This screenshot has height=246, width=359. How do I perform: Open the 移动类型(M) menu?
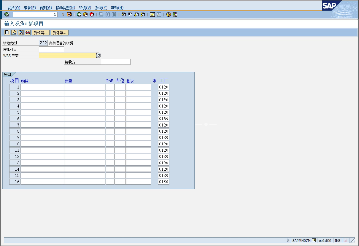pyautogui.click(x=65, y=8)
